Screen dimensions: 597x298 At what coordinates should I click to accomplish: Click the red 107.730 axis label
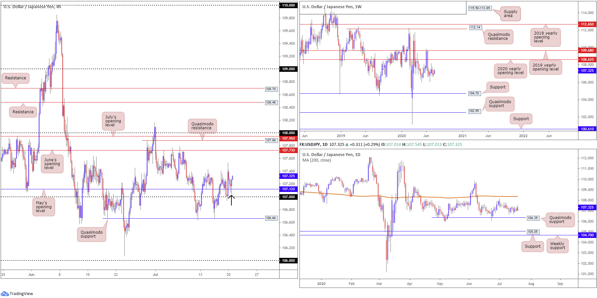[288, 150]
